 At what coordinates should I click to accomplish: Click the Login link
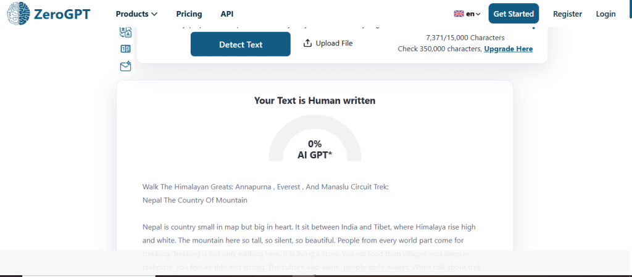pyautogui.click(x=606, y=14)
